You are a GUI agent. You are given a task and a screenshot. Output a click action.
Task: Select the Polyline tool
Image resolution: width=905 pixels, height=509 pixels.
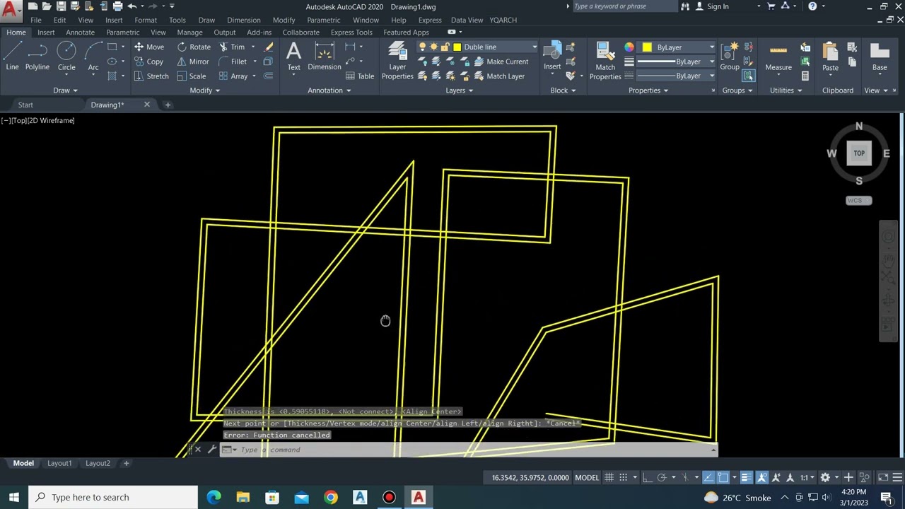coord(37,57)
